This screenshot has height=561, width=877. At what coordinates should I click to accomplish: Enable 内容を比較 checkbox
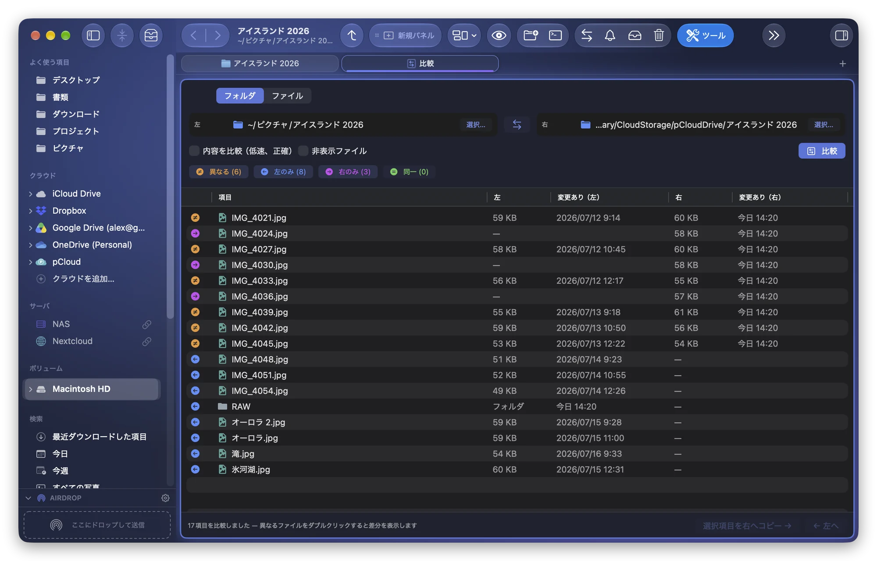(x=194, y=151)
